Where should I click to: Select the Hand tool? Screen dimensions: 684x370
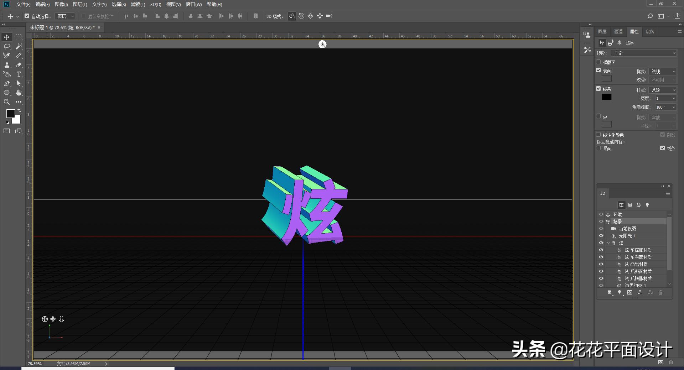tap(19, 93)
